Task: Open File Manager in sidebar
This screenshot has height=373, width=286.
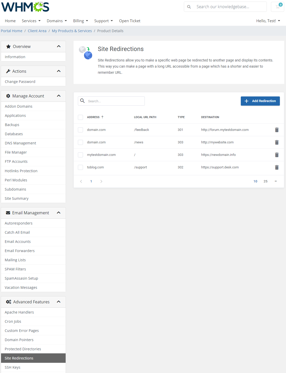Action: (33, 152)
